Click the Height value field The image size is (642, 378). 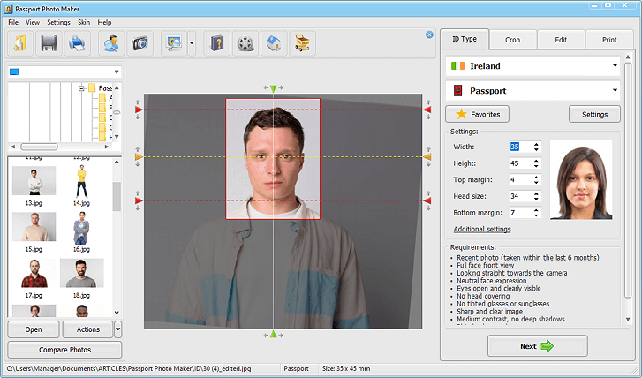520,163
